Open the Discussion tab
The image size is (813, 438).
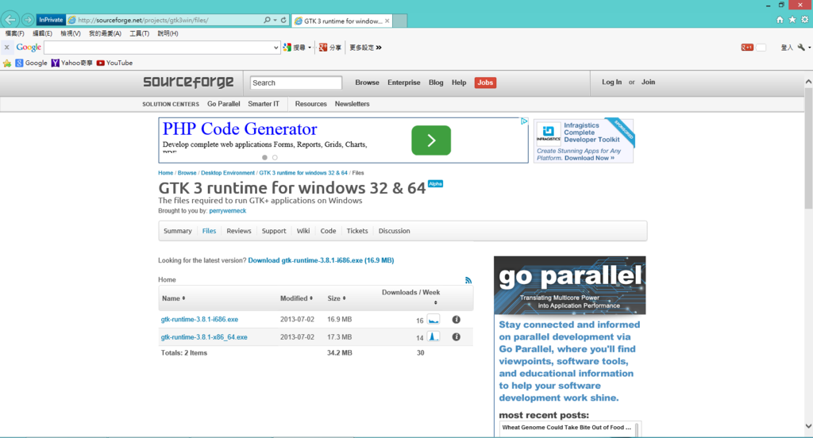click(x=394, y=231)
